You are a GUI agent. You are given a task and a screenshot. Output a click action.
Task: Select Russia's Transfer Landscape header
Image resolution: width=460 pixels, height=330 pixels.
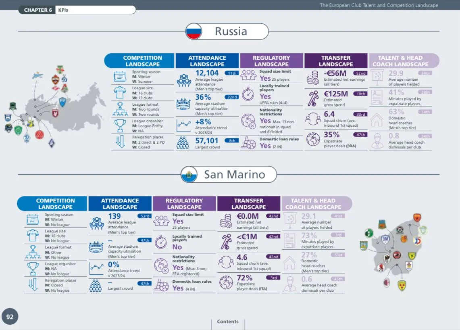tap(336, 61)
